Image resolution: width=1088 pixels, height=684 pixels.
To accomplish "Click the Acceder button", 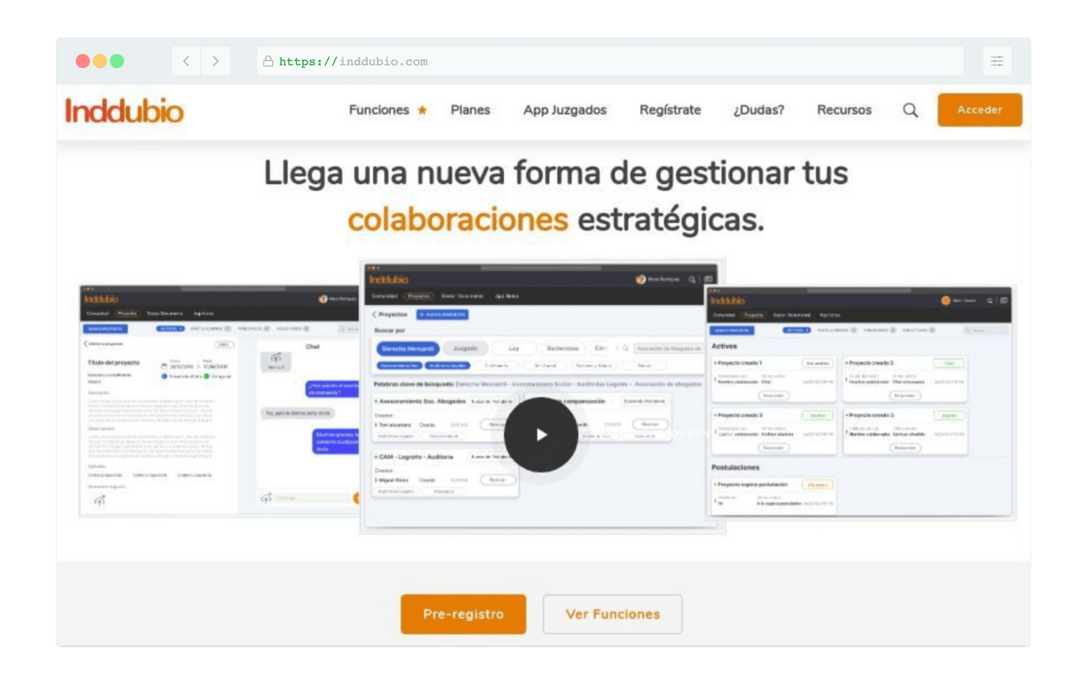I will tap(980, 110).
